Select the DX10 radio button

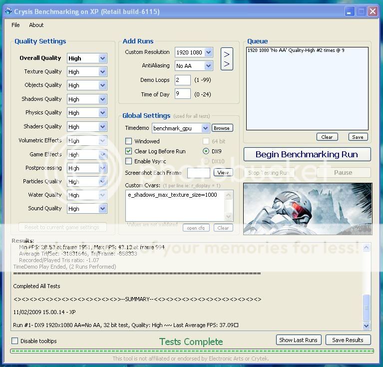tap(206, 161)
